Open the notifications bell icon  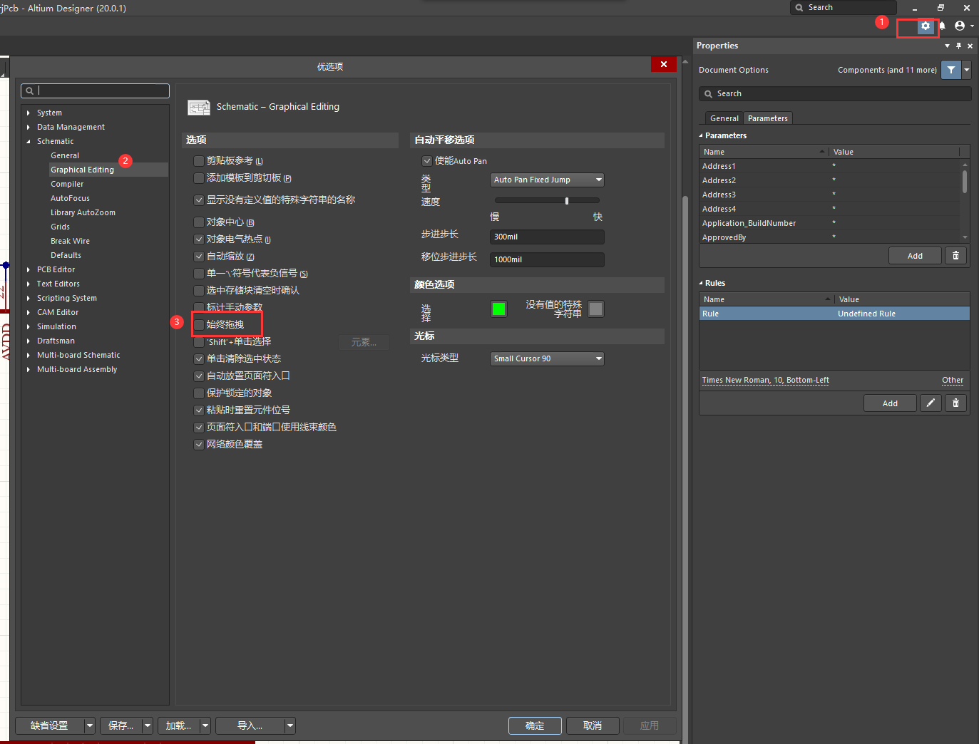coord(942,26)
